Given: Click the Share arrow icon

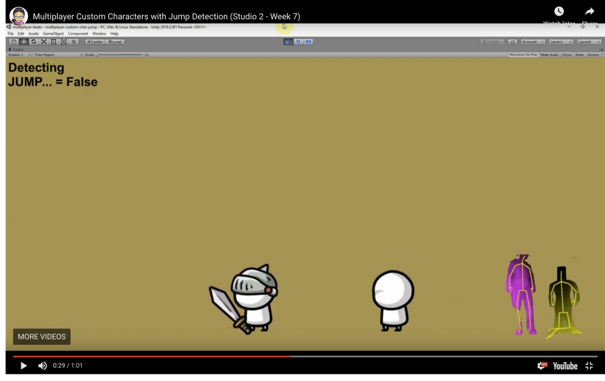Looking at the screenshot, I should (589, 11).
